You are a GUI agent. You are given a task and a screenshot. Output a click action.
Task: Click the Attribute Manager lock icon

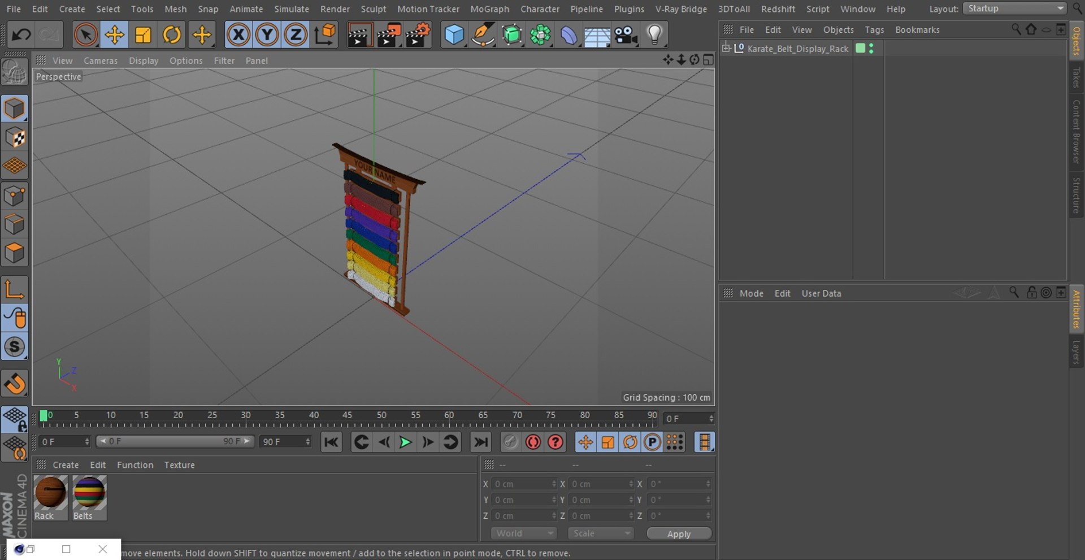point(1031,292)
